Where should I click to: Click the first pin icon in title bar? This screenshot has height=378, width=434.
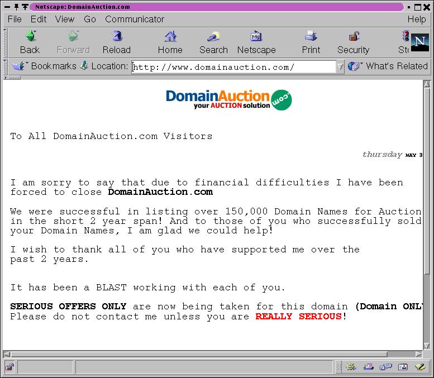coord(16,7)
